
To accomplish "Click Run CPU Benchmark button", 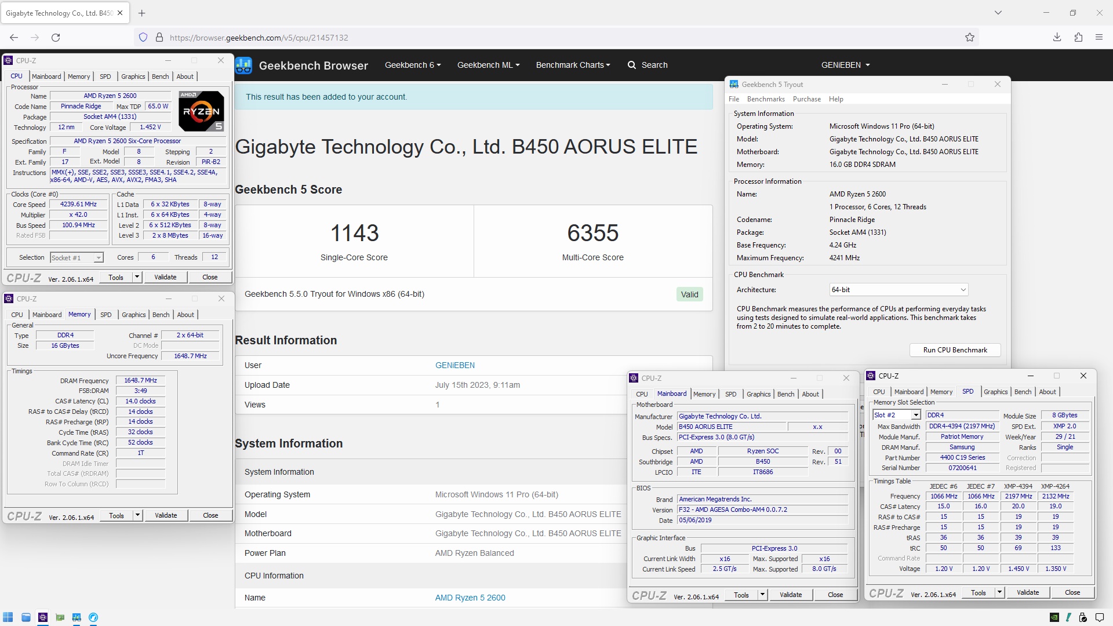I will point(955,350).
